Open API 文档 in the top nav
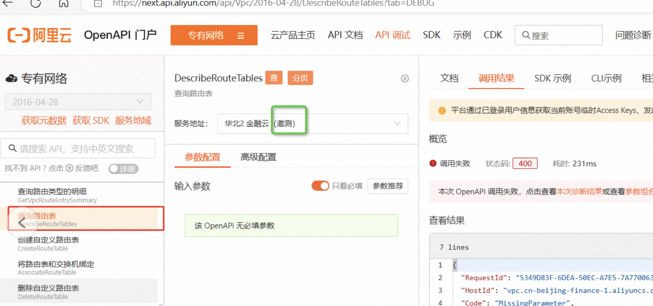 345,35
